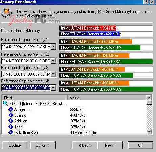Click the Value column header
The width and height of the screenshot is (156, 152).
107,98
